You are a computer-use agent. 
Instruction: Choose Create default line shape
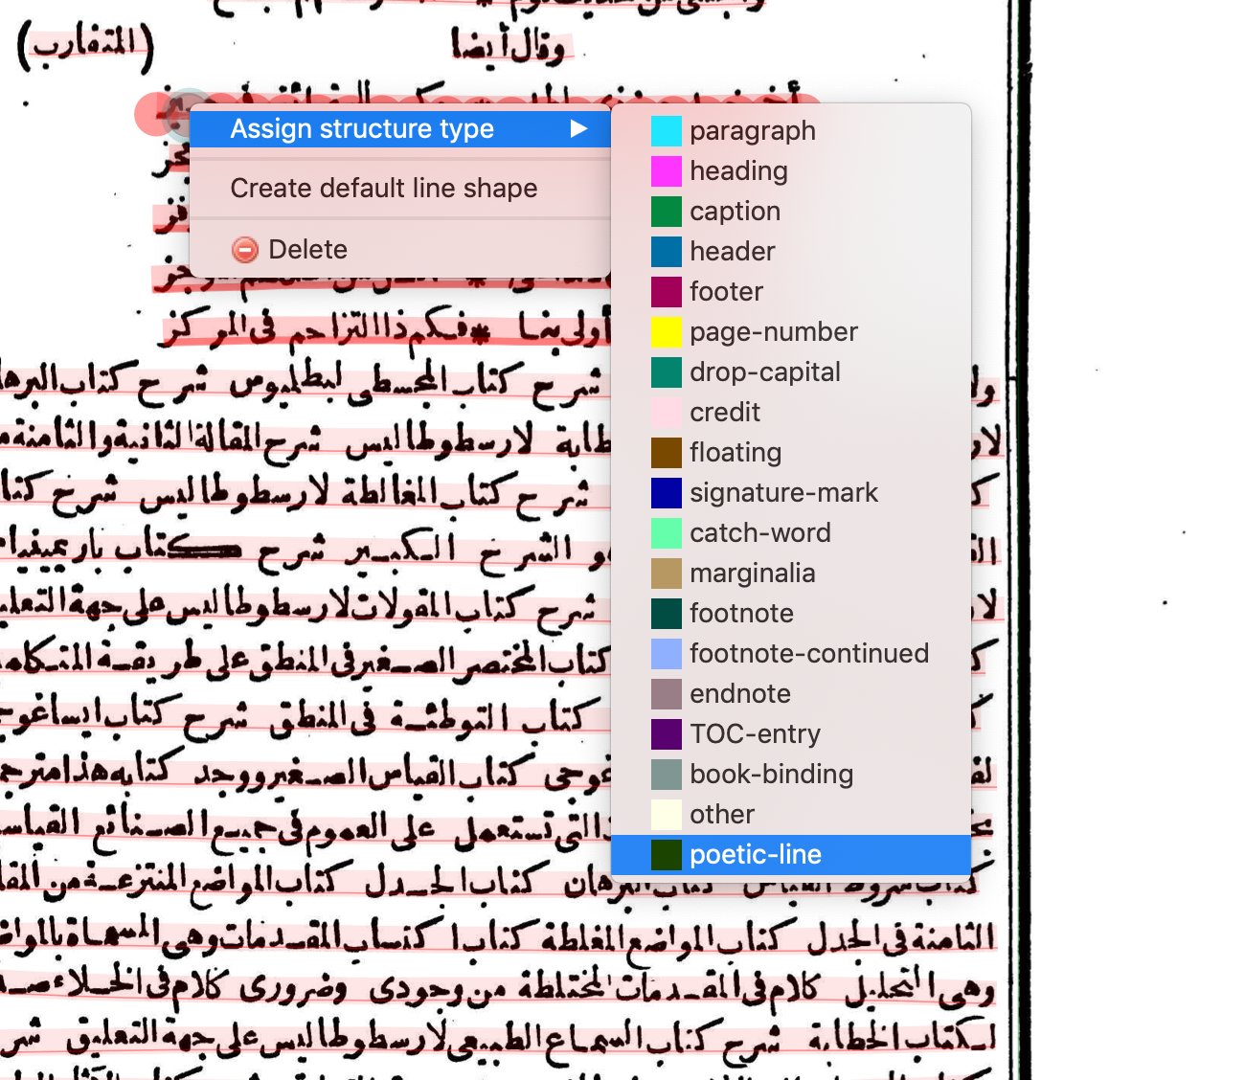coord(383,188)
